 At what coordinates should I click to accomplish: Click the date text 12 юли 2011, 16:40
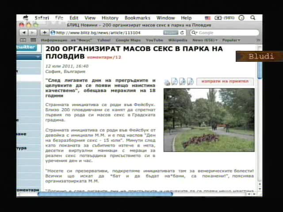67,66
